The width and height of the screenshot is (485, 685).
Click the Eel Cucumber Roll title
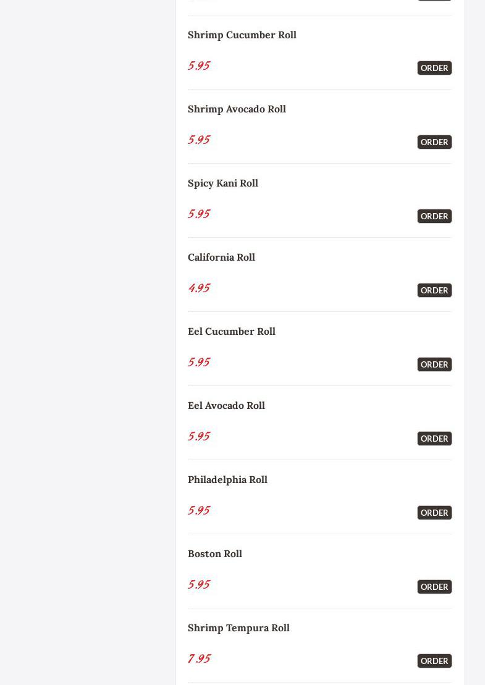pyautogui.click(x=232, y=332)
